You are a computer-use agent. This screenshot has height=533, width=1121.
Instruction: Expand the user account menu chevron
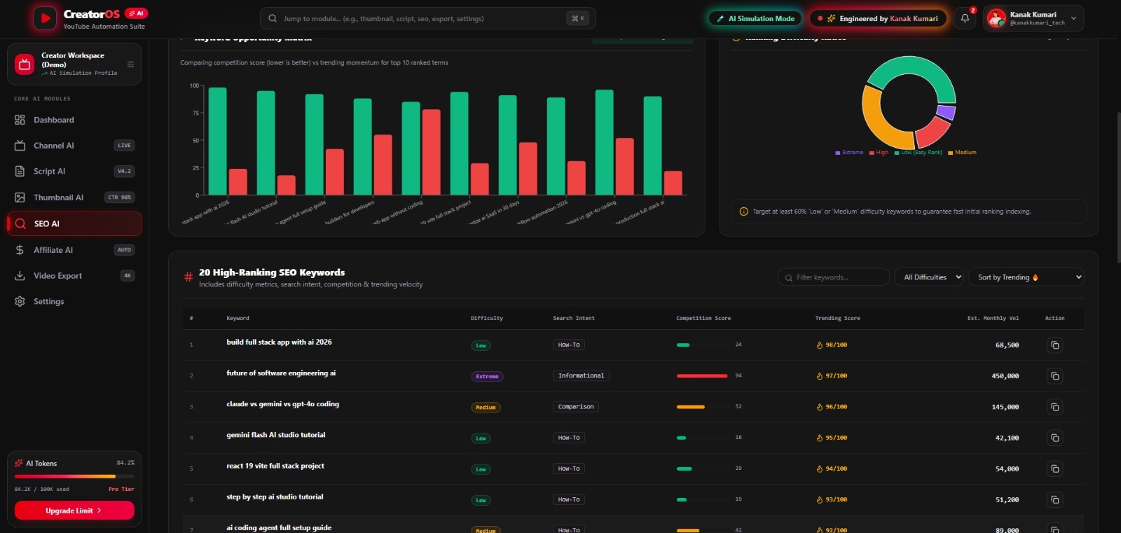(x=1073, y=18)
